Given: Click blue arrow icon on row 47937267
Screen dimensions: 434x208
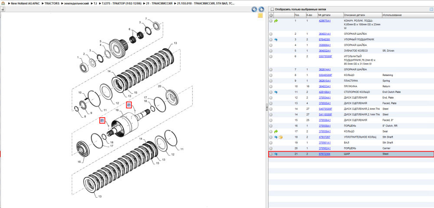Looking at the screenshot, I should click(x=276, y=137).
